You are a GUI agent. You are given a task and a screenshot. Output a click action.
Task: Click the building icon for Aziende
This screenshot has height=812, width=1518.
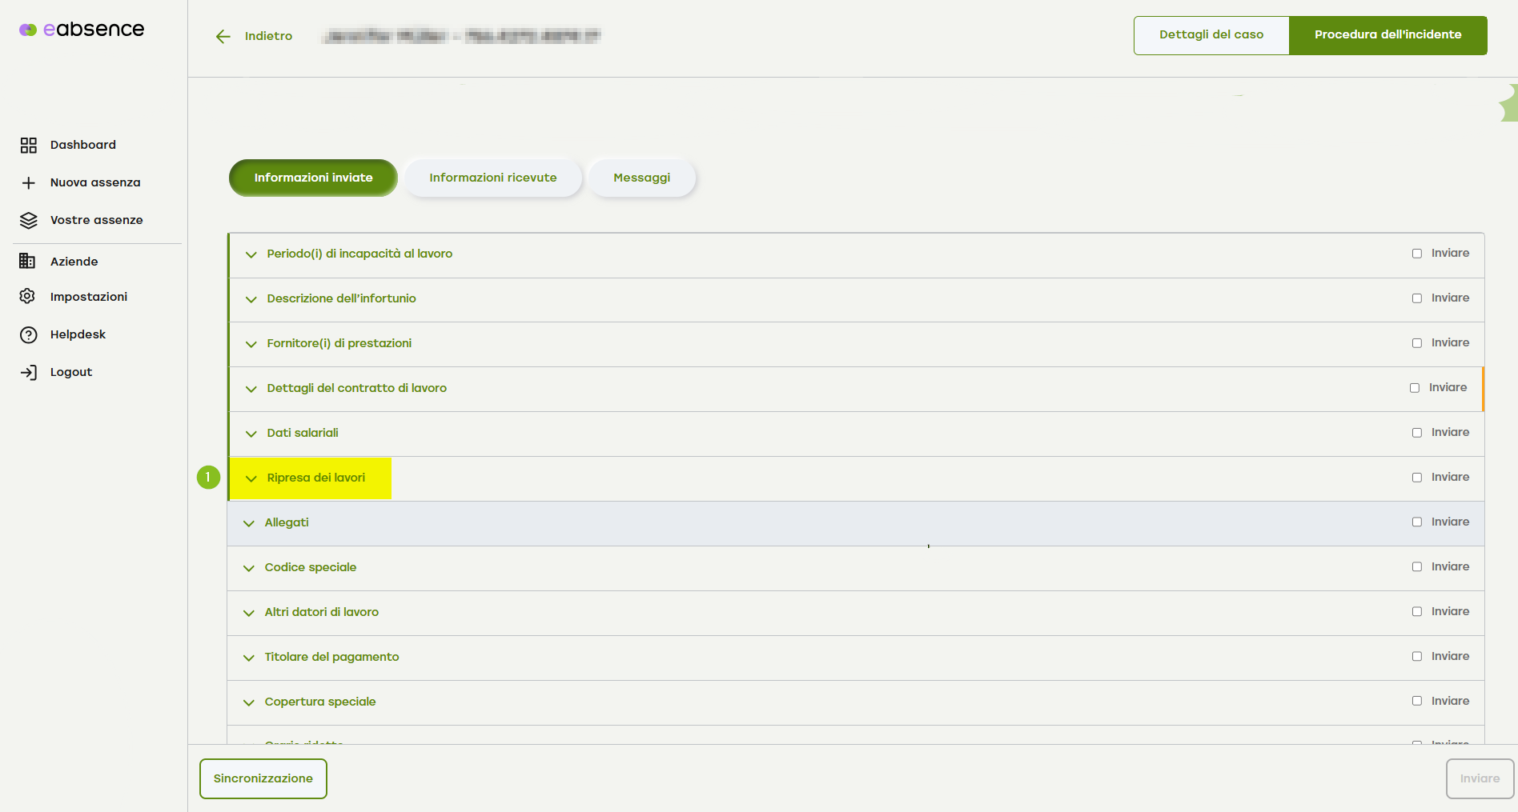[27, 261]
